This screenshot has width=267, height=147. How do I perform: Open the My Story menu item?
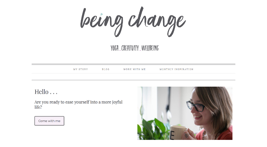[x=80, y=69]
